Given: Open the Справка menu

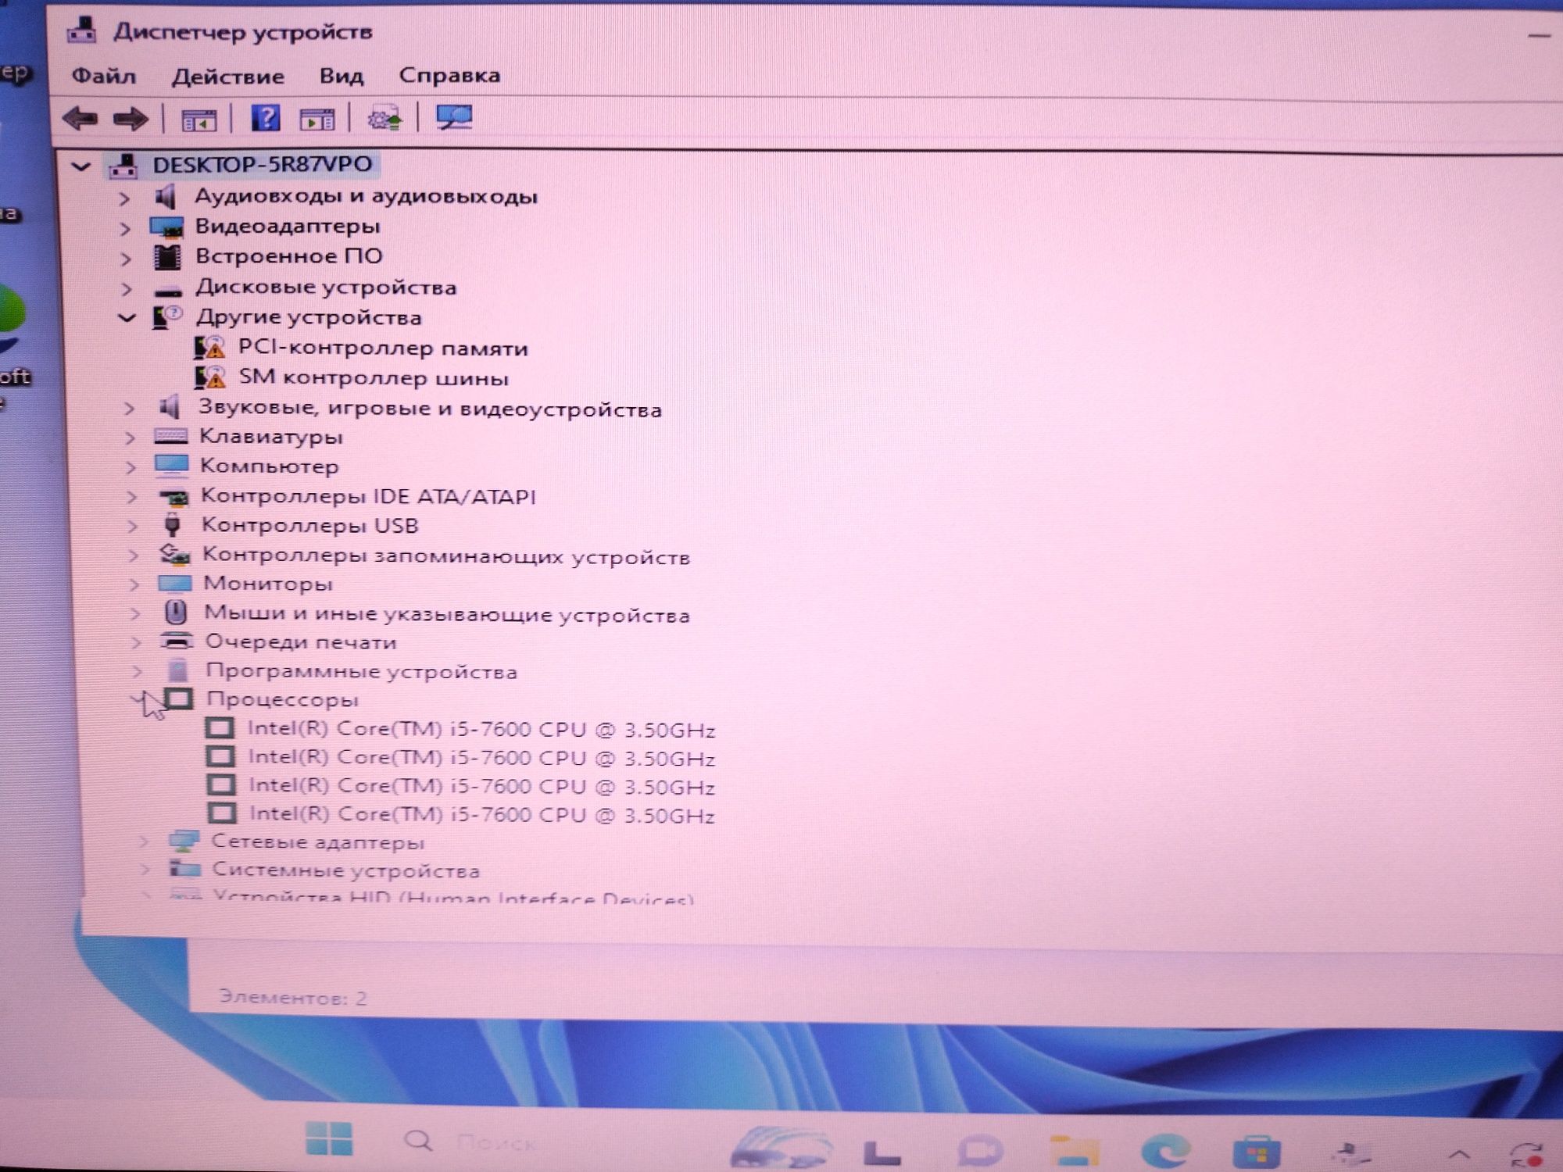Looking at the screenshot, I should (x=449, y=75).
